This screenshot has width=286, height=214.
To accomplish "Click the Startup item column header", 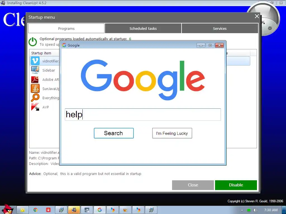I will pos(41,53).
